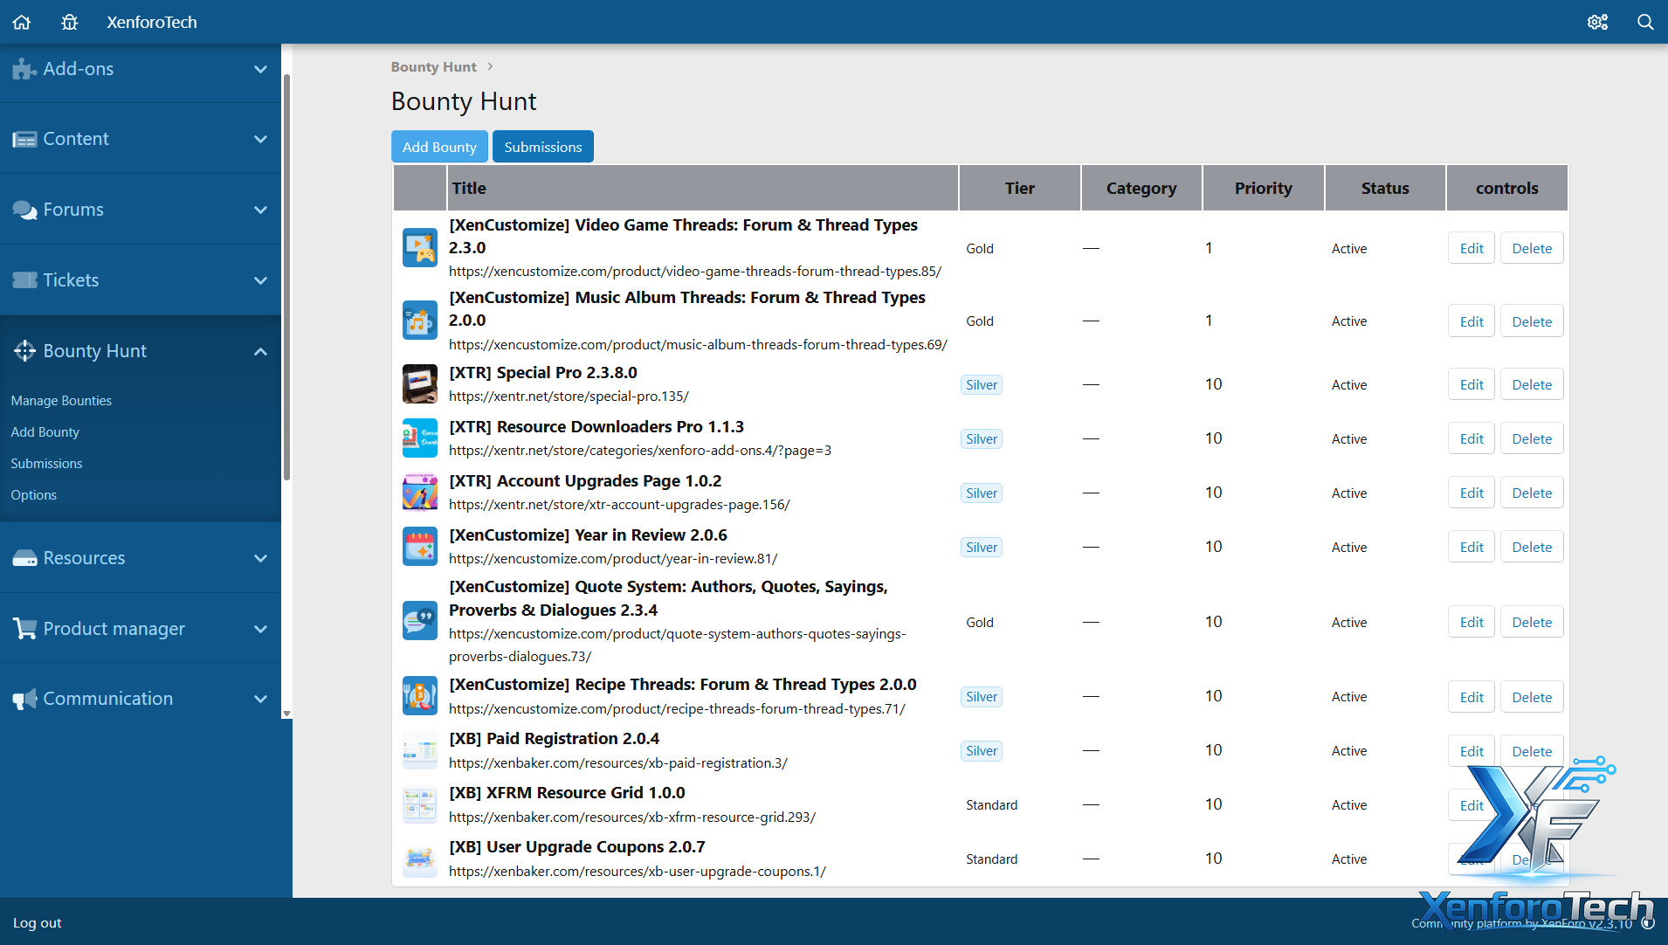The image size is (1668, 945).
Task: Open the Submissions button above table
Action: tap(542, 147)
